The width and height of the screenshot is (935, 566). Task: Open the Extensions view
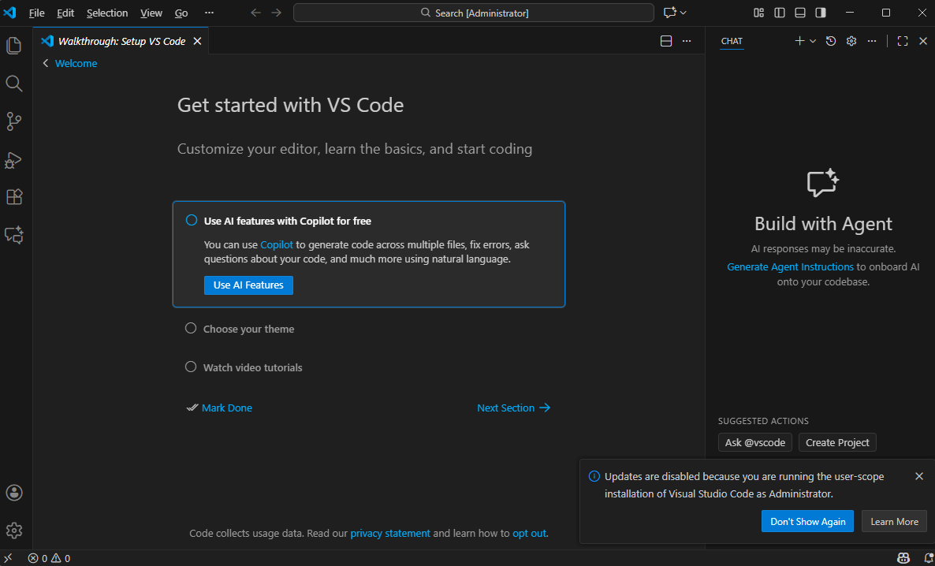(14, 197)
